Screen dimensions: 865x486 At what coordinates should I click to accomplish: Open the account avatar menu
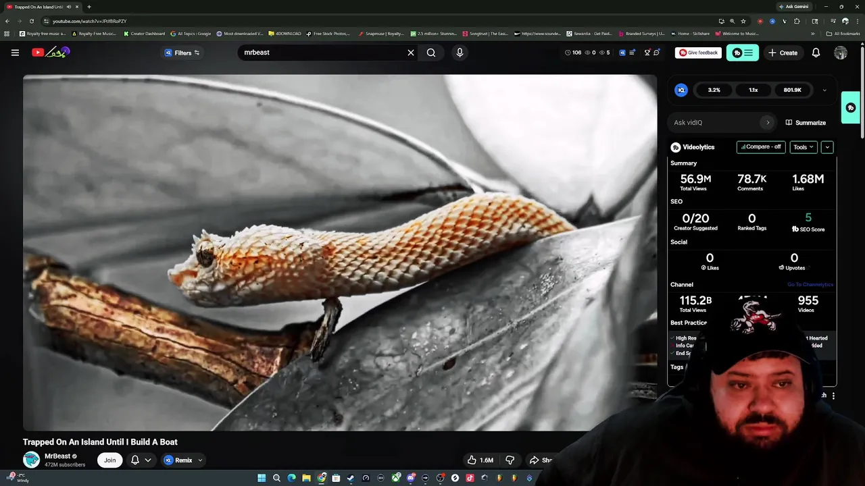point(841,53)
